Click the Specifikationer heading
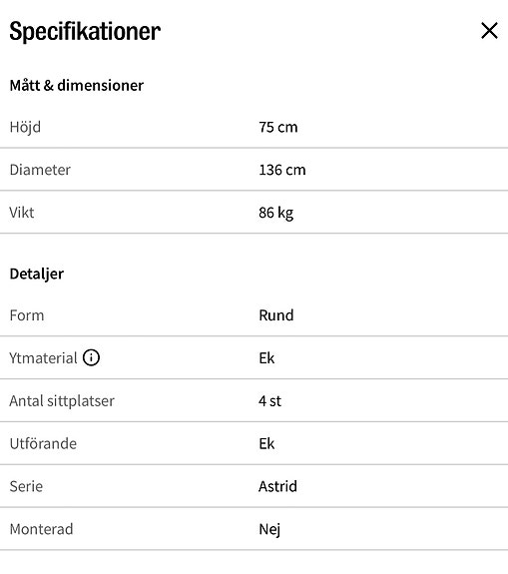Viewport: 508px width, 574px height. 85,32
